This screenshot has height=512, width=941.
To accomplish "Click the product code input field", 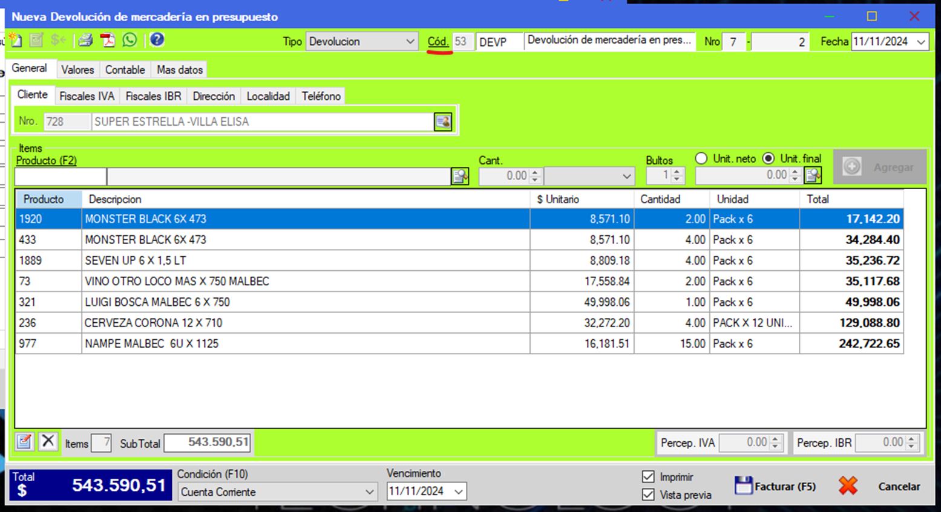I will [x=61, y=177].
